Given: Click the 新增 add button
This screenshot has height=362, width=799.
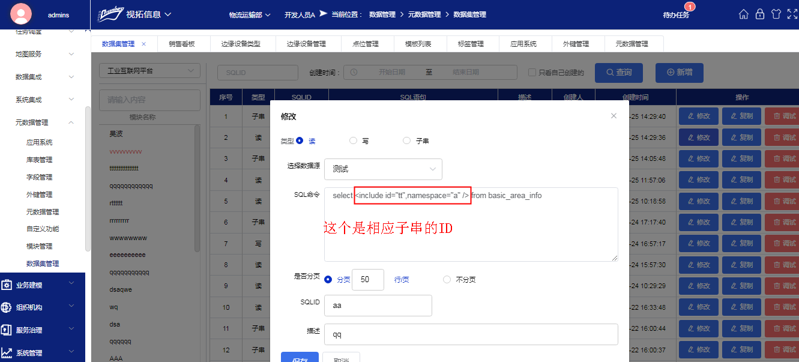Looking at the screenshot, I should [680, 73].
